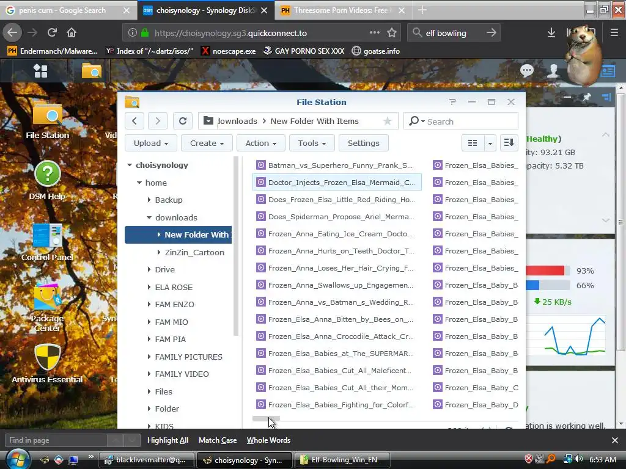The image size is (626, 469).
Task: Open the DSM main menu grid icon
Action: click(x=40, y=71)
